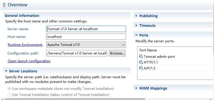Click the Server name label
214x100 pixels.
[18, 29]
